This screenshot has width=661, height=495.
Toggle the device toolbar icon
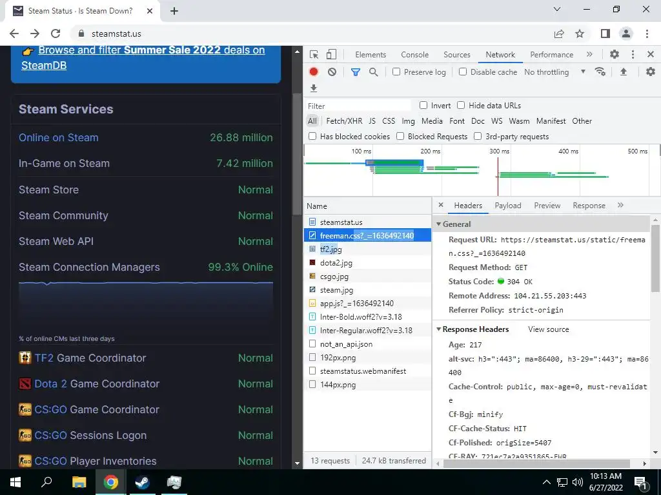point(331,54)
